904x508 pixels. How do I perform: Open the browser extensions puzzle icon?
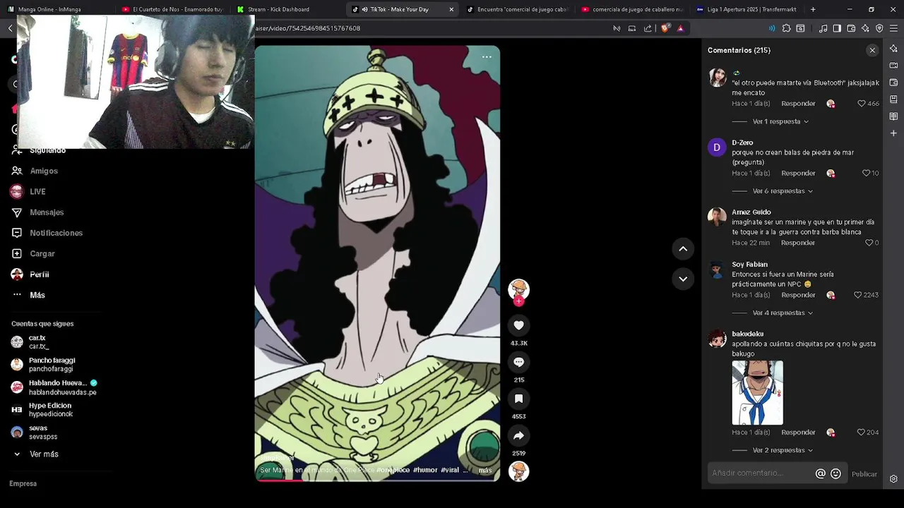786,28
